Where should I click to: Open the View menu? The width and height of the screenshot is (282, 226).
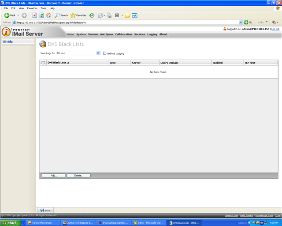21,8
